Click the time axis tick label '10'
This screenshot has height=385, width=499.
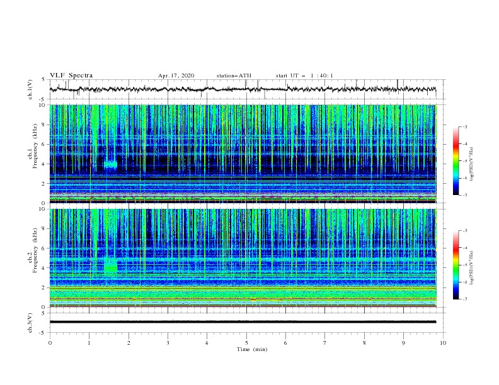(443, 343)
